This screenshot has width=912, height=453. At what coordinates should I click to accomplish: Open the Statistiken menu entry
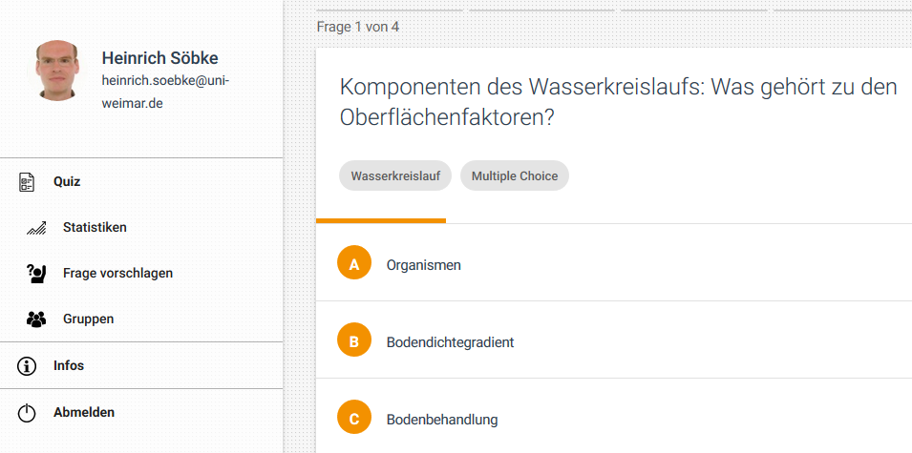(95, 228)
